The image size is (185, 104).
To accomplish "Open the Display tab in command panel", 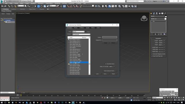I will (x=162, y=14).
